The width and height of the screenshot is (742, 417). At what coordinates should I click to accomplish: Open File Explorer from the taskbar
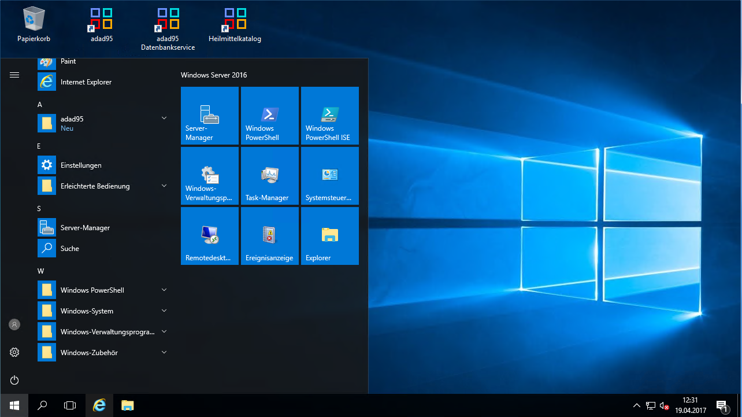[128, 405]
